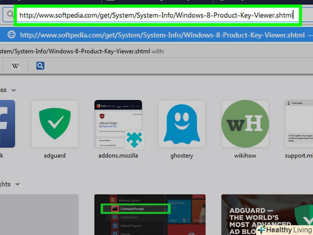Open the support.microsoft top site tile
Image resolution: width=313 pixels, height=235 pixels.
[x=299, y=124]
